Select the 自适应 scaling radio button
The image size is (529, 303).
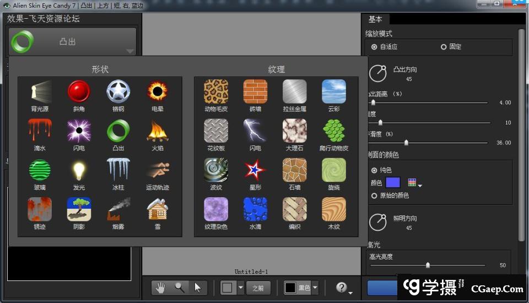click(374, 47)
